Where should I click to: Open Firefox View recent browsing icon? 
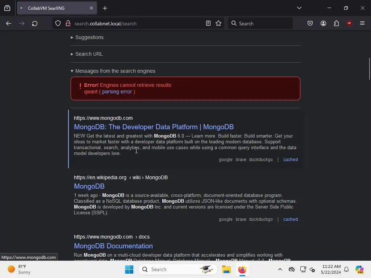pyautogui.click(x=7, y=8)
